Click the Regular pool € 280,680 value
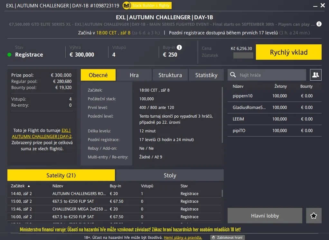329x240 pixels. (x=62, y=81)
